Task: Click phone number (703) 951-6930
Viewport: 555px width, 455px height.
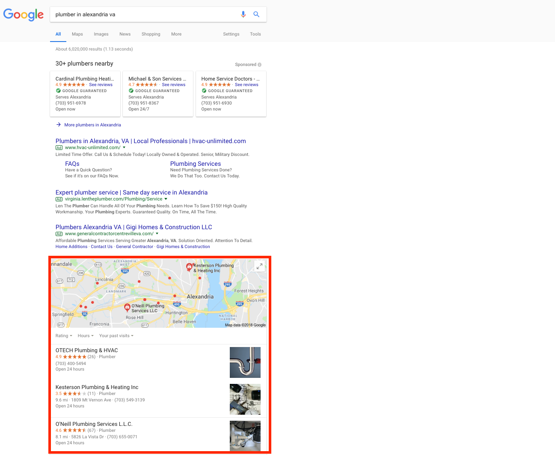Action: coord(217,103)
